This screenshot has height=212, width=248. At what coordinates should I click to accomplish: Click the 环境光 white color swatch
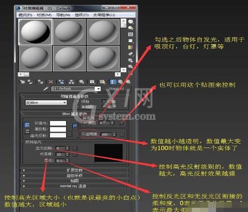pos(58,123)
